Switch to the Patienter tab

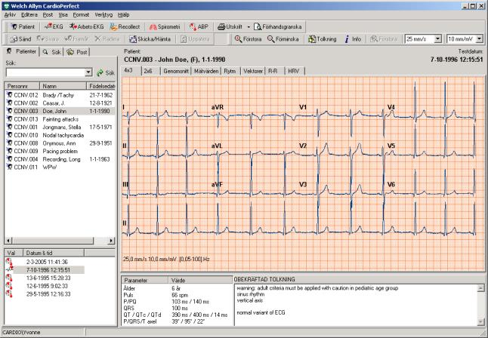click(x=21, y=51)
